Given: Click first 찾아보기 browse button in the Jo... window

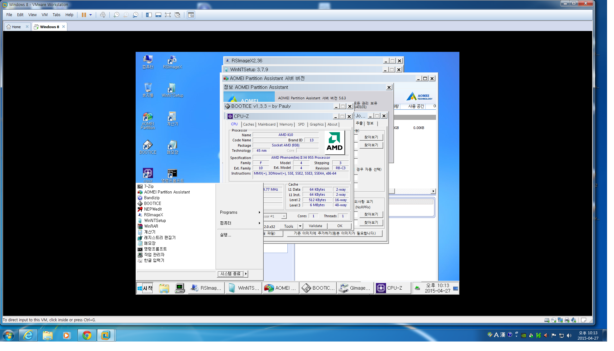Looking at the screenshot, I should click(371, 137).
